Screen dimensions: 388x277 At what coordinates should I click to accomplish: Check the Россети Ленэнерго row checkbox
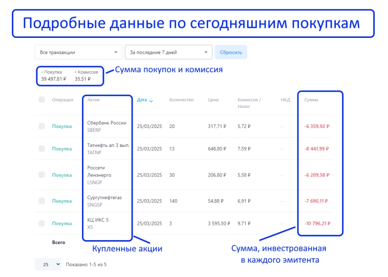click(41, 175)
